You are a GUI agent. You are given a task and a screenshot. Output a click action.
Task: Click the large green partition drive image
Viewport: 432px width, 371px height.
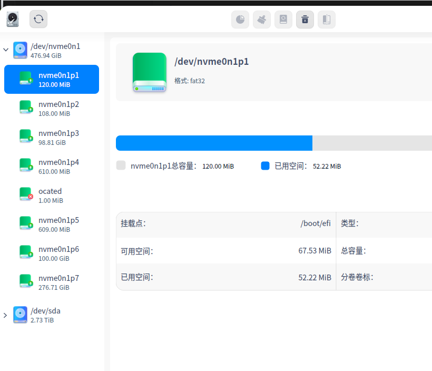[150, 73]
